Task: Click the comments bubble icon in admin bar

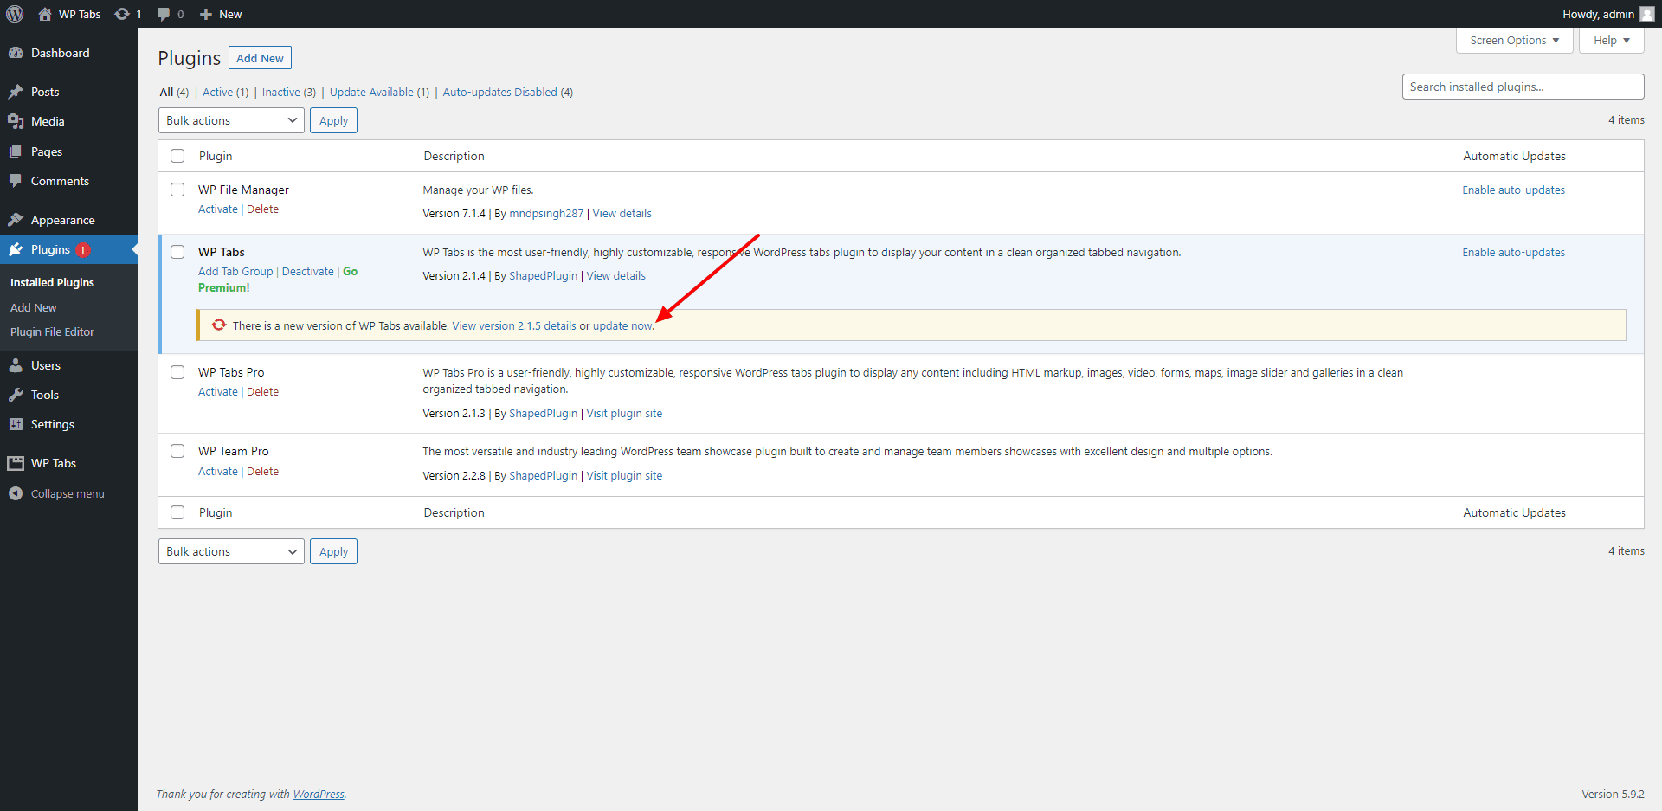Action: (164, 14)
